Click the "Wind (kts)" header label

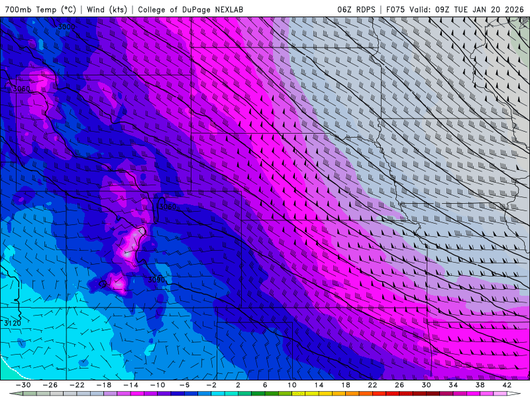(x=107, y=9)
